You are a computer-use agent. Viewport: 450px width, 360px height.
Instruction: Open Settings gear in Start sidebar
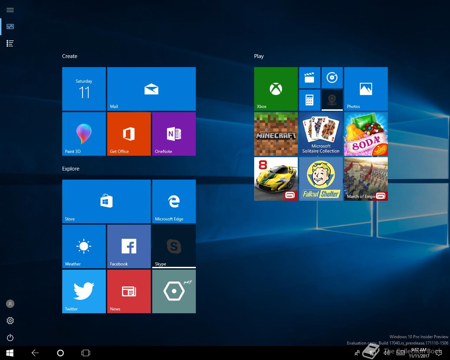click(x=10, y=321)
